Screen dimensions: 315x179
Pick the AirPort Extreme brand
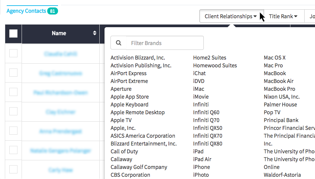(129, 81)
